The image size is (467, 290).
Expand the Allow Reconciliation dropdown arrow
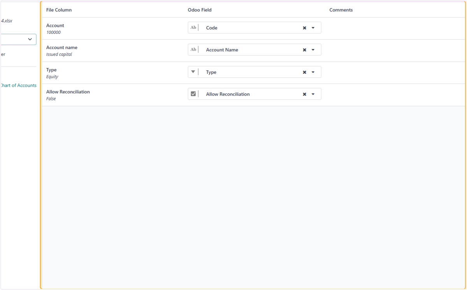(313, 94)
